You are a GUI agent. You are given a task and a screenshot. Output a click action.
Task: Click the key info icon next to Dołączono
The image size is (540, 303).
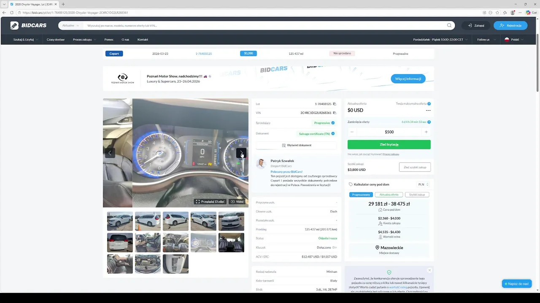[335, 247]
